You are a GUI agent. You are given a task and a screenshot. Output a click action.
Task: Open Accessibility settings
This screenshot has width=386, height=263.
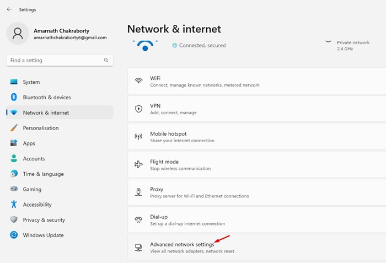(60, 204)
